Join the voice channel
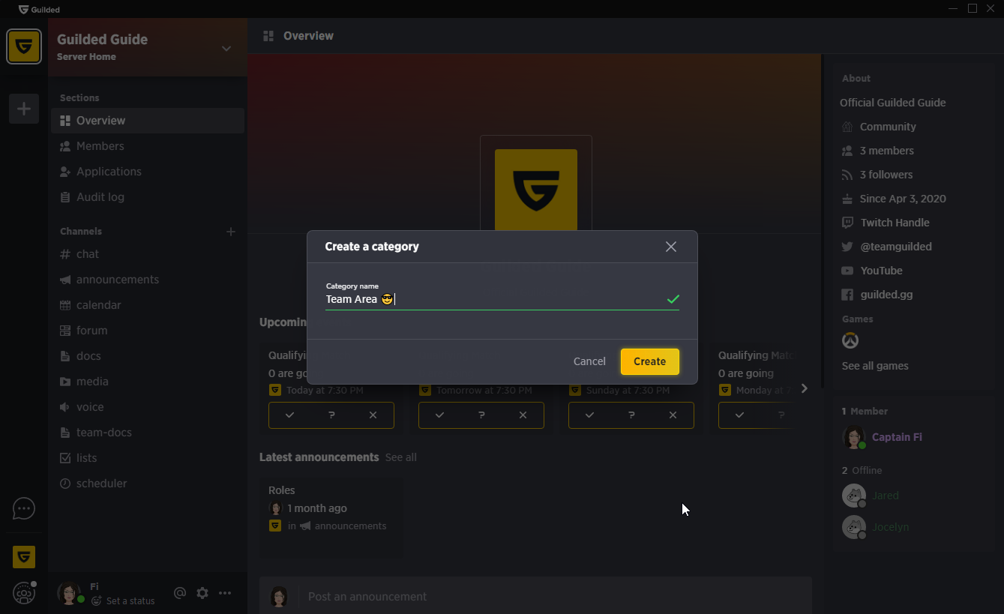The height and width of the screenshot is (614, 1004). click(x=148, y=407)
